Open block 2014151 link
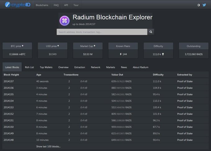The height and width of the screenshot is (151, 211). tap(9, 120)
